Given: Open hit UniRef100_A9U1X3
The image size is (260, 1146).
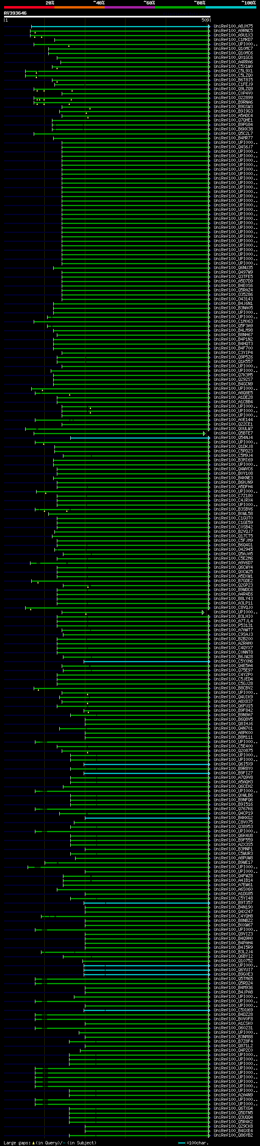Looking at the screenshot, I should click(x=233, y=35).
